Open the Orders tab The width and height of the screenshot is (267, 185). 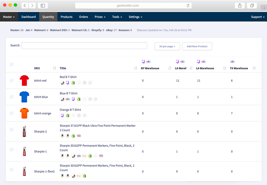[84, 17]
